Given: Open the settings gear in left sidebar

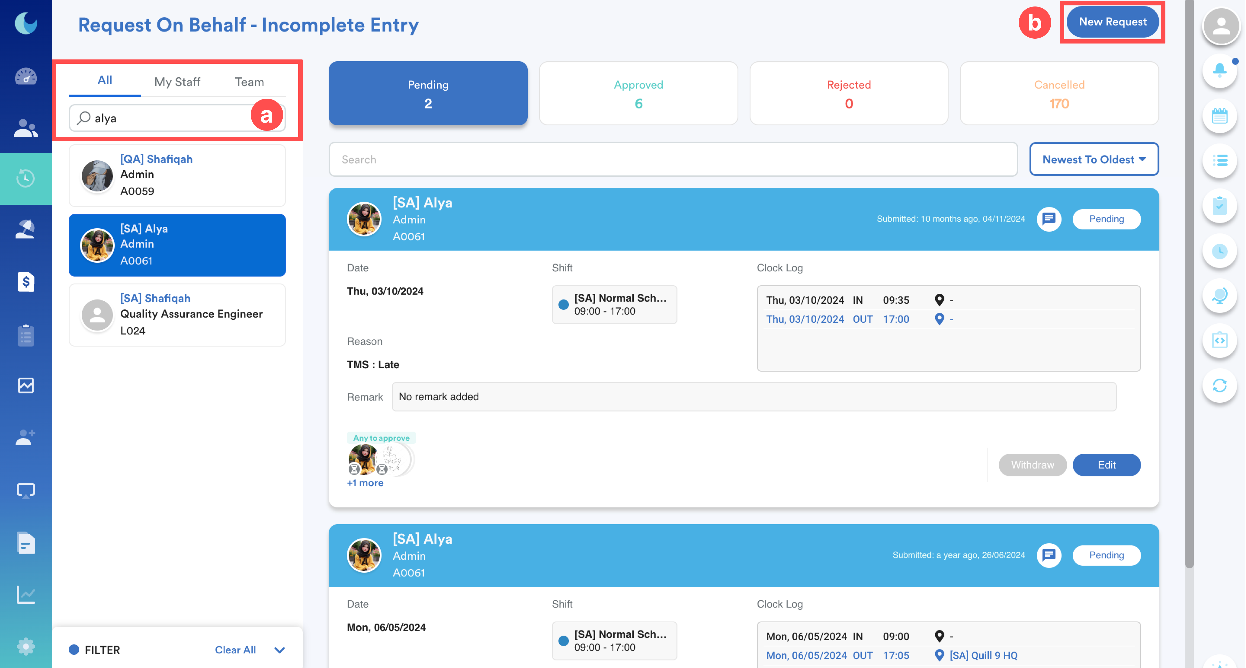Looking at the screenshot, I should click(x=26, y=646).
